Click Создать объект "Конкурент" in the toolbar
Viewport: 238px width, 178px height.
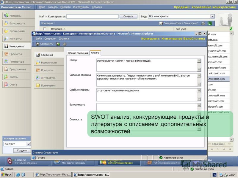179,23
